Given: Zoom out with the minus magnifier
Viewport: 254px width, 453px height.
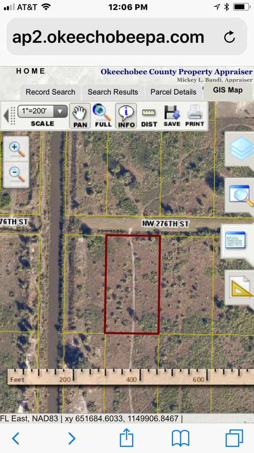Looking at the screenshot, I should coord(16,174).
